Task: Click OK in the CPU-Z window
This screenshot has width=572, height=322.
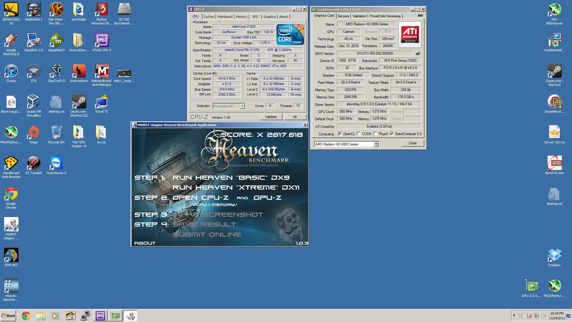Action: pos(295,117)
